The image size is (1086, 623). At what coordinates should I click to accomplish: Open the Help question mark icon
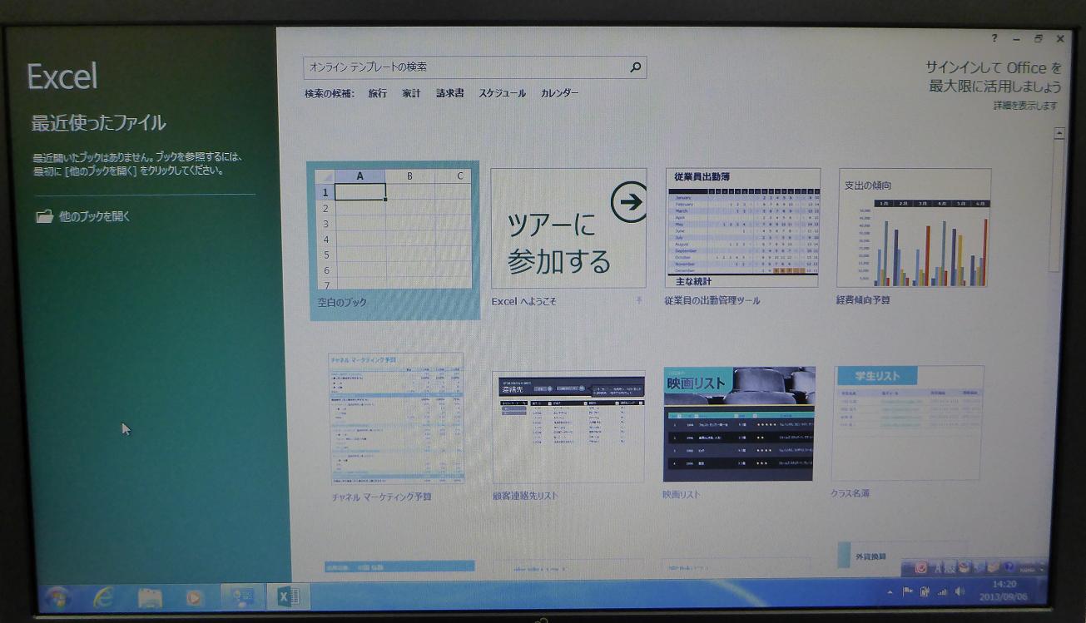[x=994, y=38]
